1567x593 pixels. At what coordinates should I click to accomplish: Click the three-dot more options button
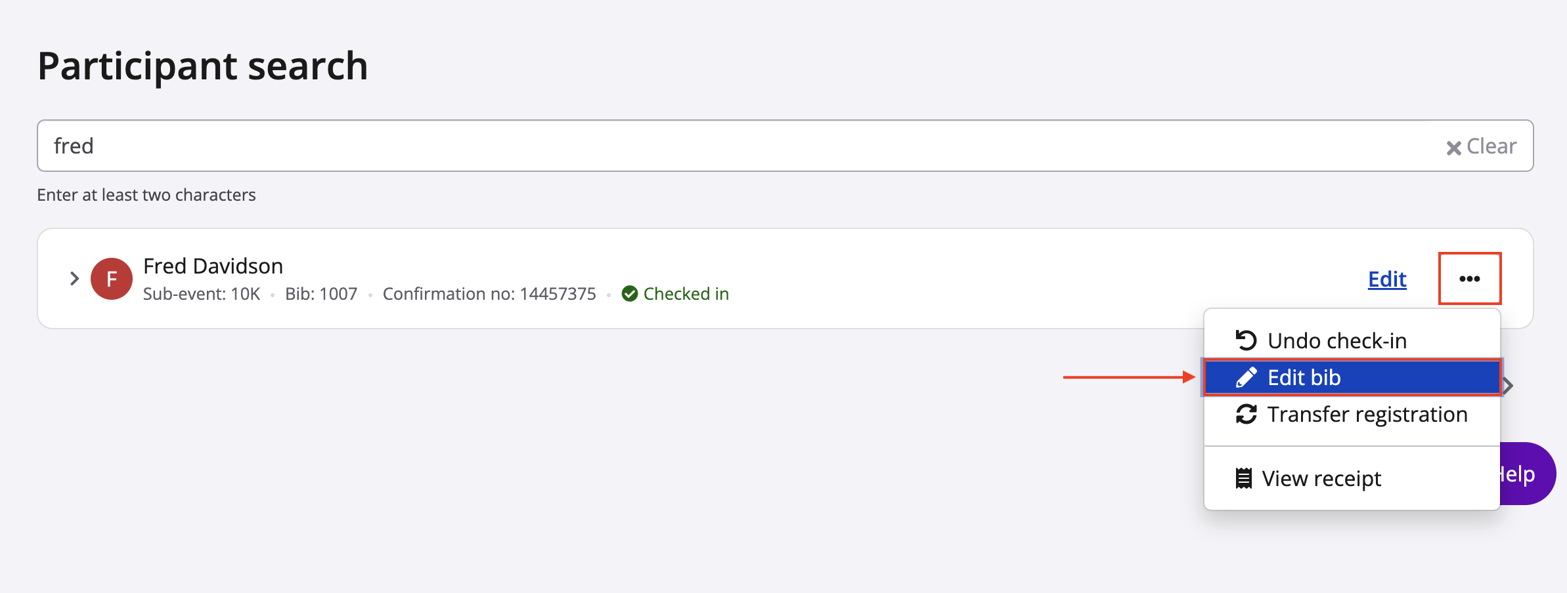(x=1469, y=279)
